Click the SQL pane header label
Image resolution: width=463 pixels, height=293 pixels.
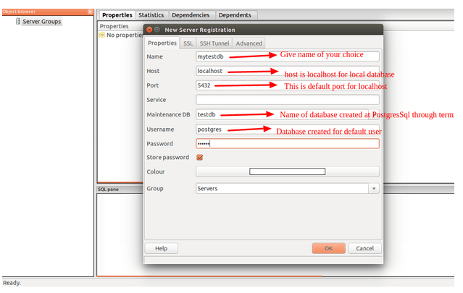click(108, 190)
